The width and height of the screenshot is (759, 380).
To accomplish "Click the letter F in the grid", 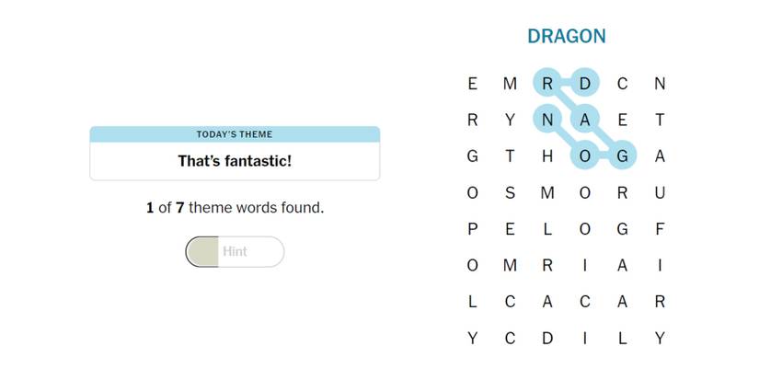I will point(660,229).
